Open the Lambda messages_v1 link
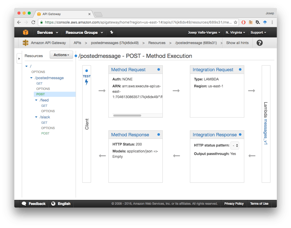The width and height of the screenshot is (291, 228). pyautogui.click(x=266, y=132)
